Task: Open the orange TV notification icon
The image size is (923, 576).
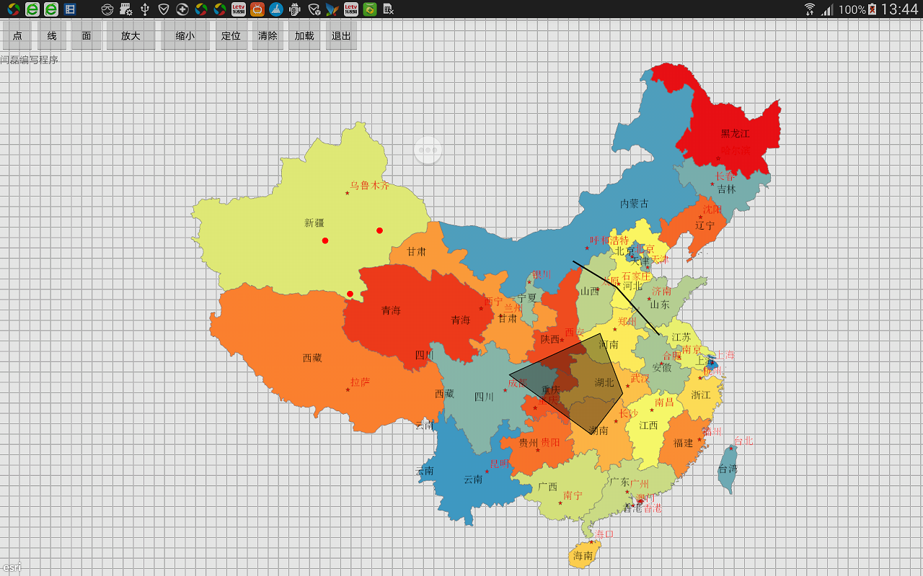Action: 257,9
